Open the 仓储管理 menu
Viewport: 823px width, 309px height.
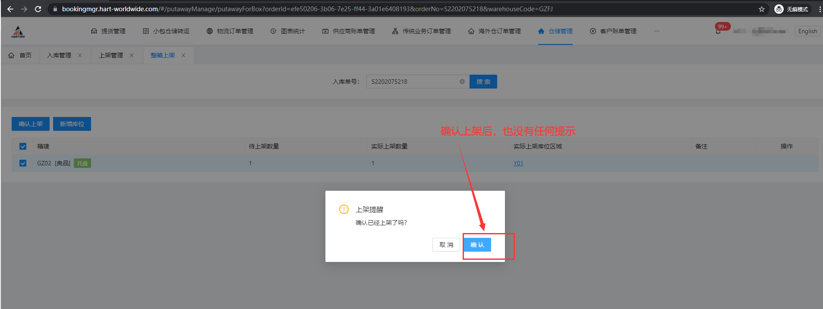[x=555, y=31]
